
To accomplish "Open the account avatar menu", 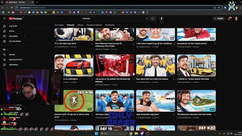I will (x=236, y=19).
